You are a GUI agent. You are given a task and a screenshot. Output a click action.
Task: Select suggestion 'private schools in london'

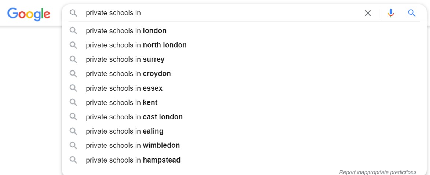pyautogui.click(x=244, y=31)
